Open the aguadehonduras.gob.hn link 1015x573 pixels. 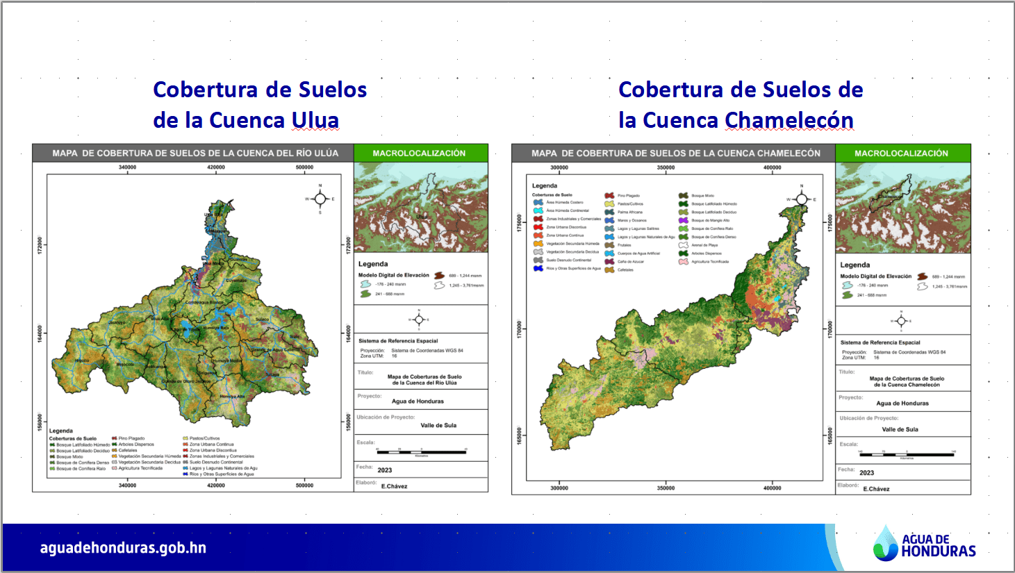click(123, 547)
